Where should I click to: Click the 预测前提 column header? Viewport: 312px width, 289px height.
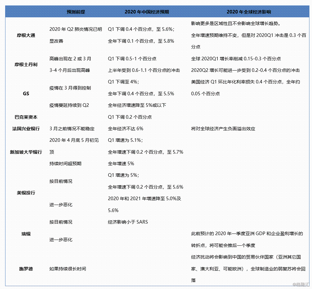[x=76, y=12]
